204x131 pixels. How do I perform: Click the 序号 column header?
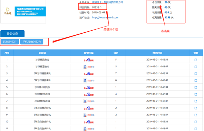point(7,53)
